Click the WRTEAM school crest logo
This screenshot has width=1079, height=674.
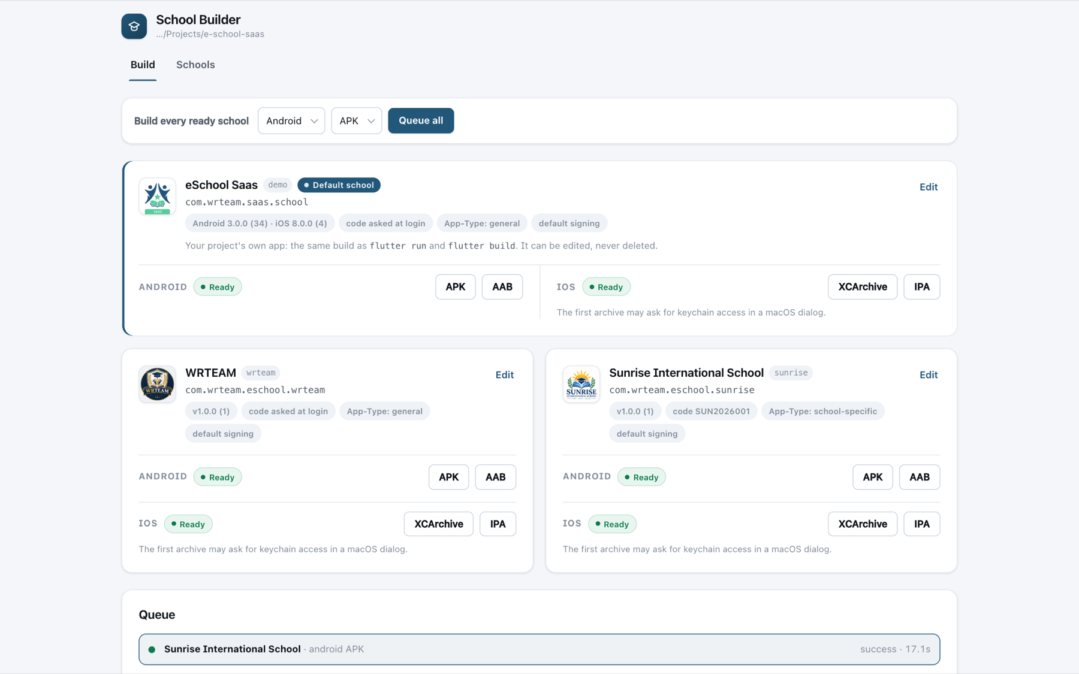pos(157,384)
